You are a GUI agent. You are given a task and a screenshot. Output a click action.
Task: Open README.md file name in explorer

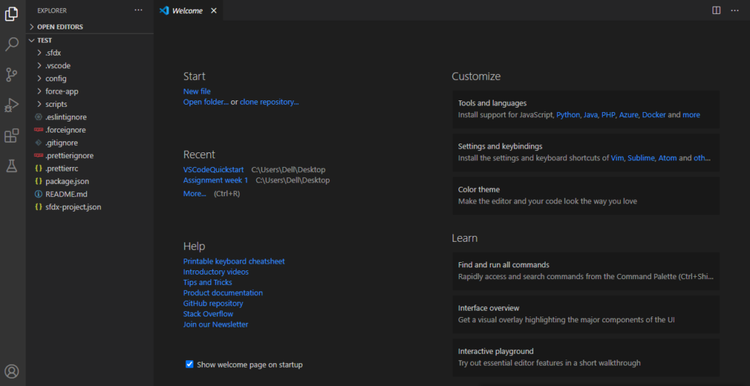click(67, 194)
